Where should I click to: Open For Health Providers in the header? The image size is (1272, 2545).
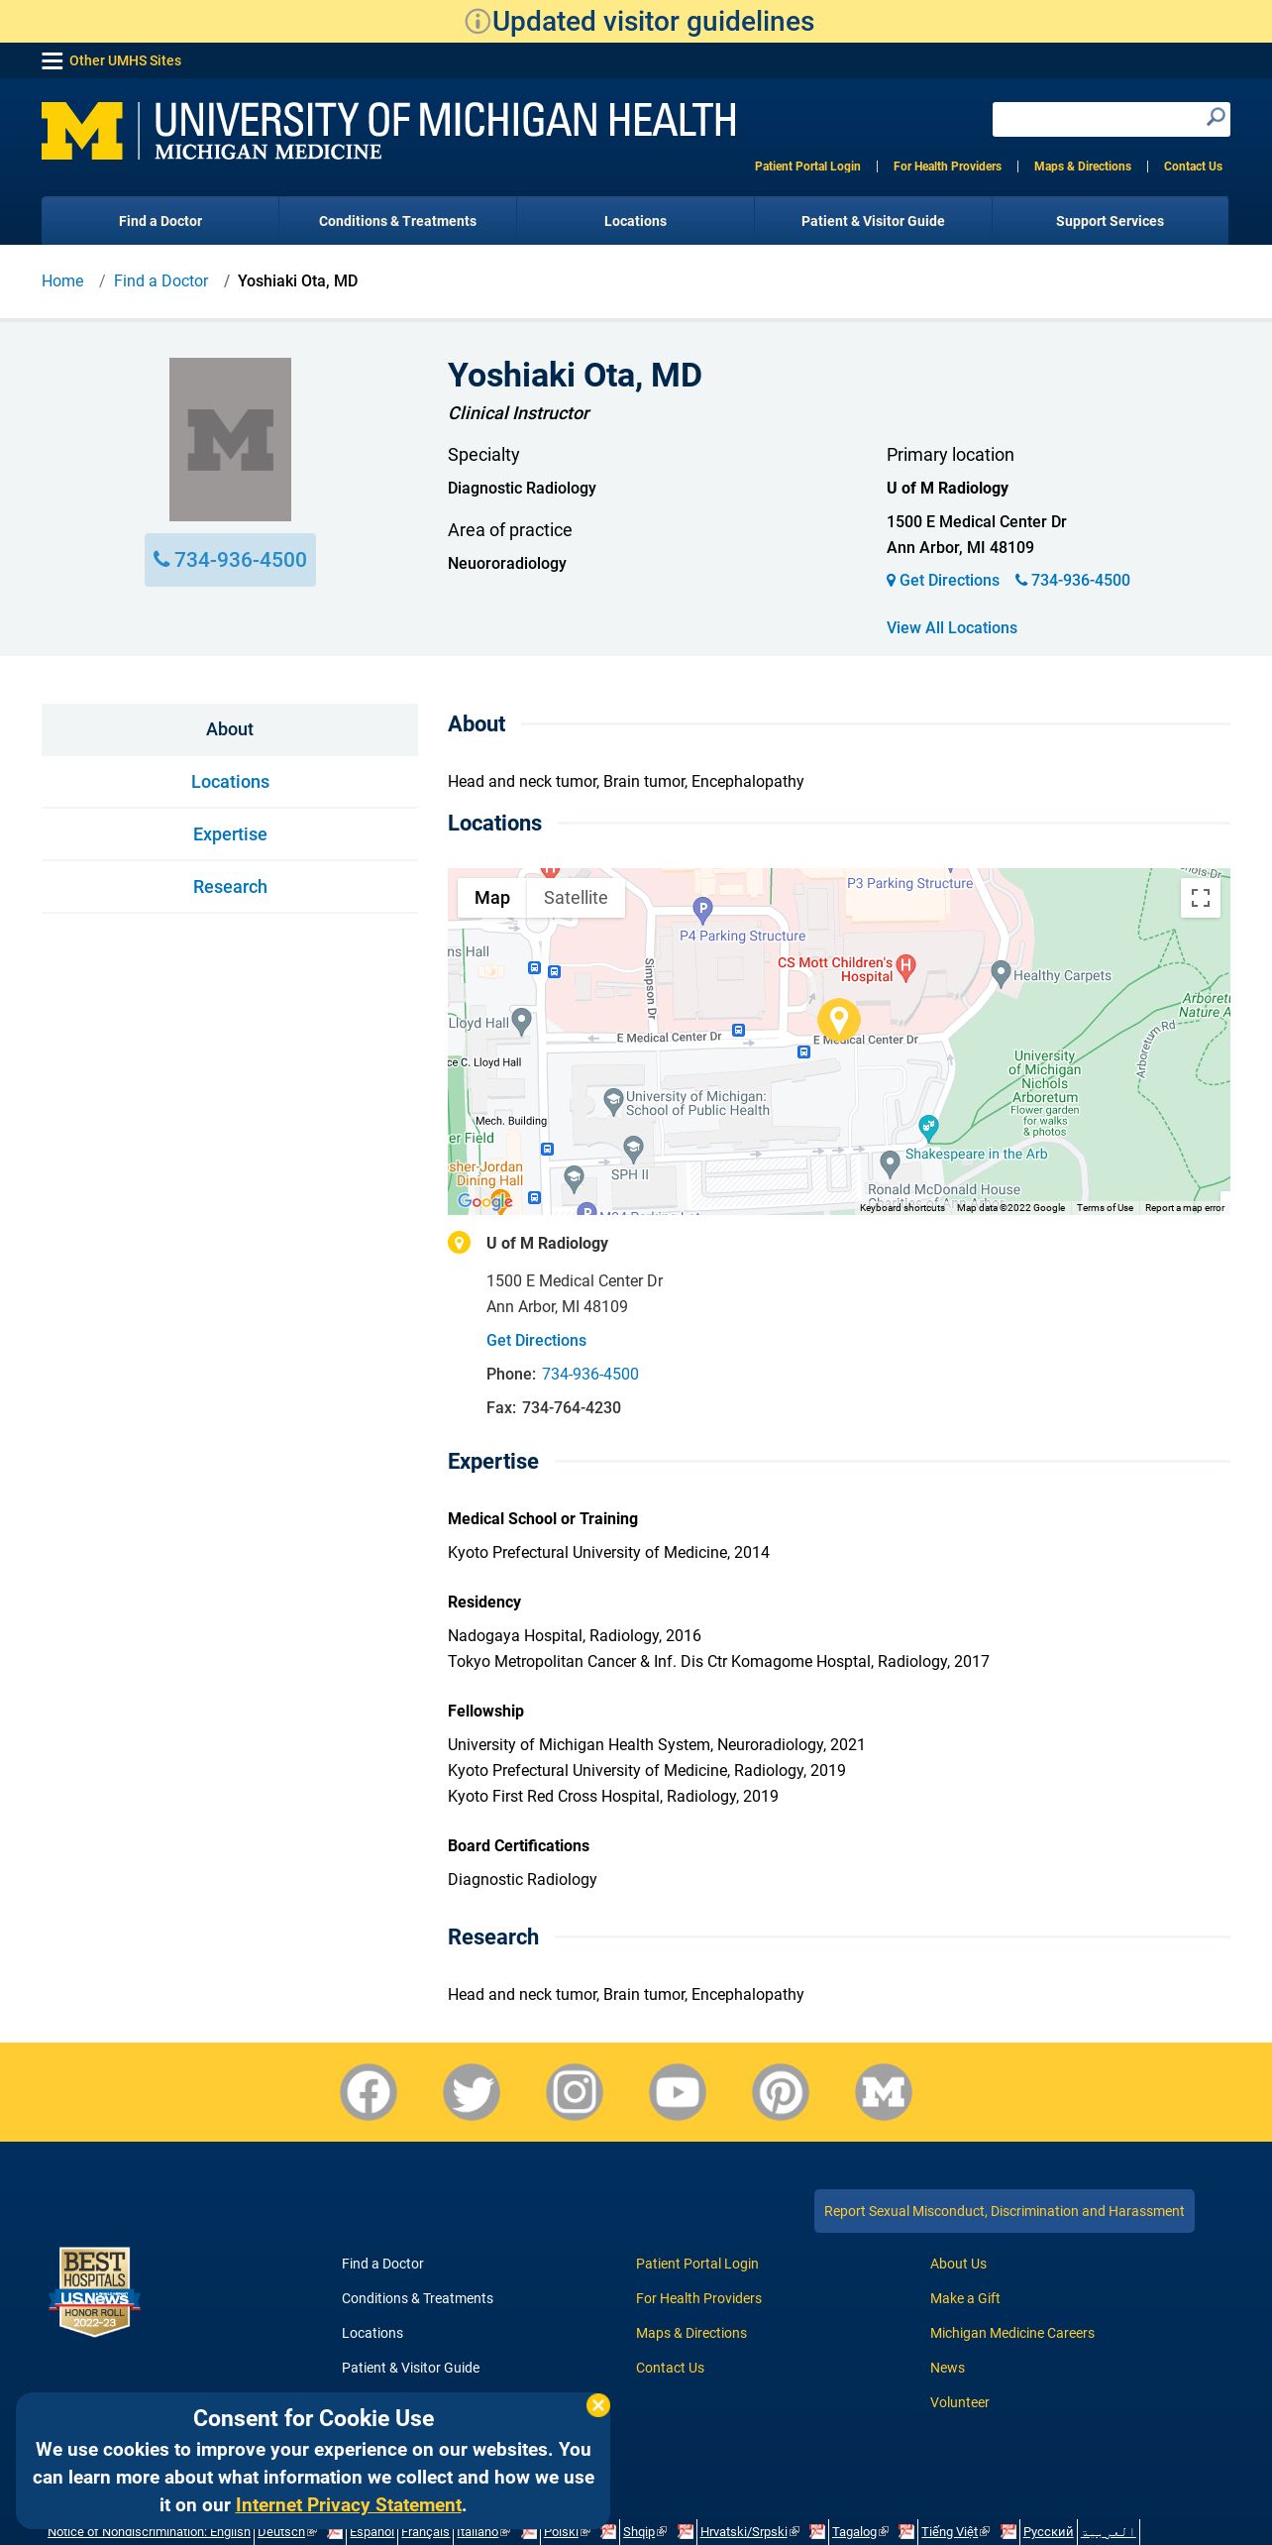click(x=947, y=166)
